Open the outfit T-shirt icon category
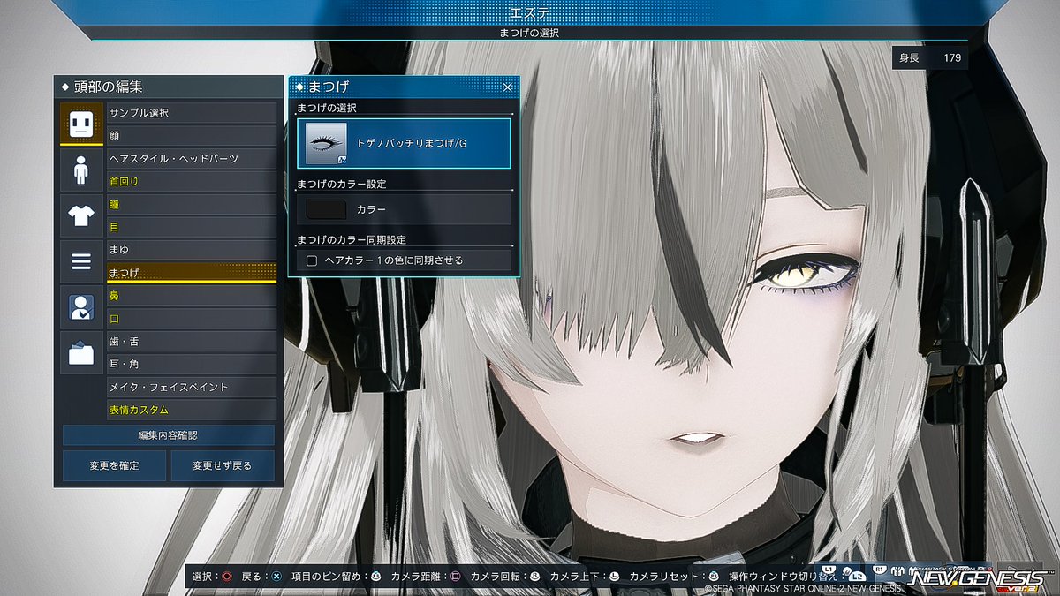Screen dimensions: 1060x596 81,215
